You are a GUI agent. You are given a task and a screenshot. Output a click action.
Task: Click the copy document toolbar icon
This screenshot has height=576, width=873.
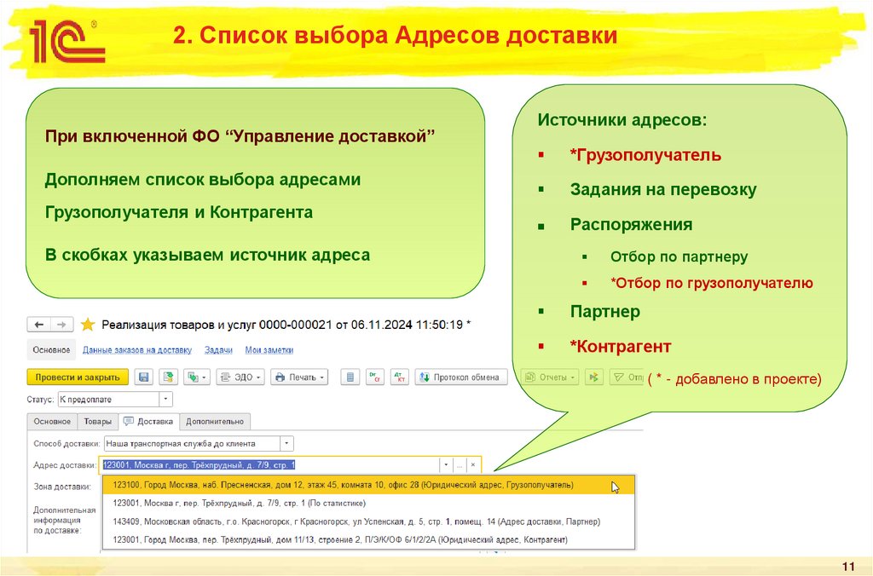[x=194, y=377]
